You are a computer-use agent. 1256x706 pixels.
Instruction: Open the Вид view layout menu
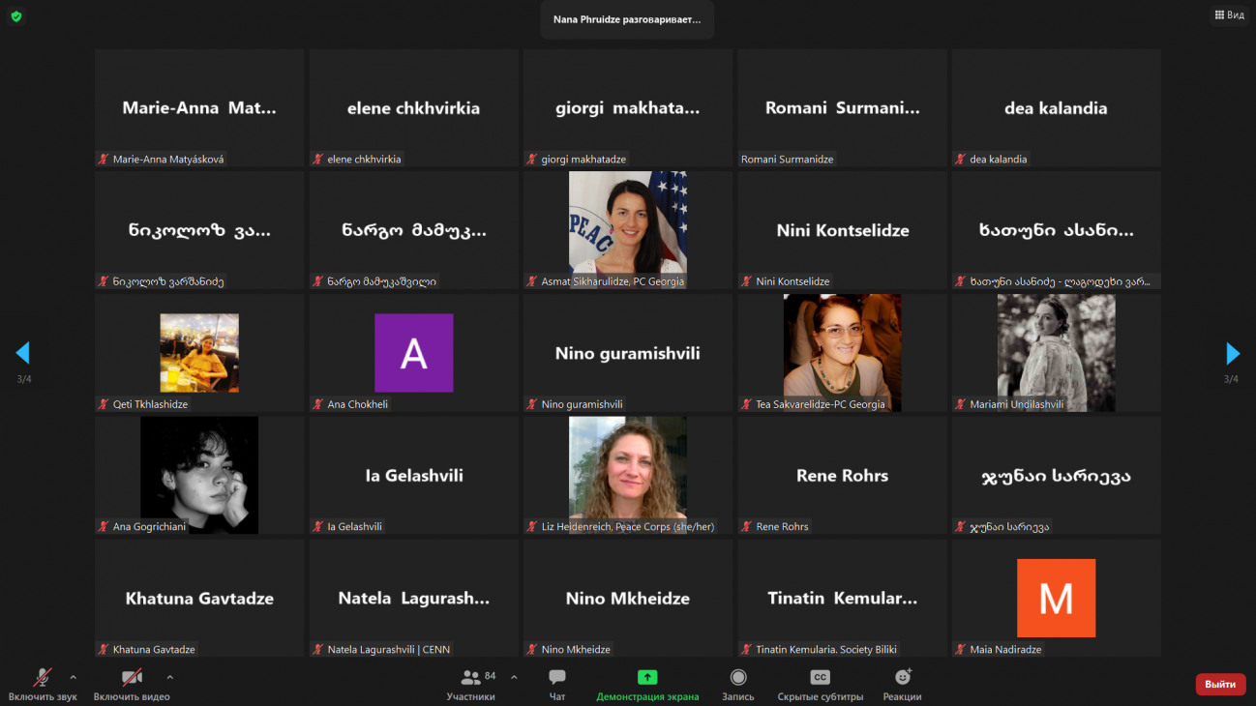(x=1229, y=15)
